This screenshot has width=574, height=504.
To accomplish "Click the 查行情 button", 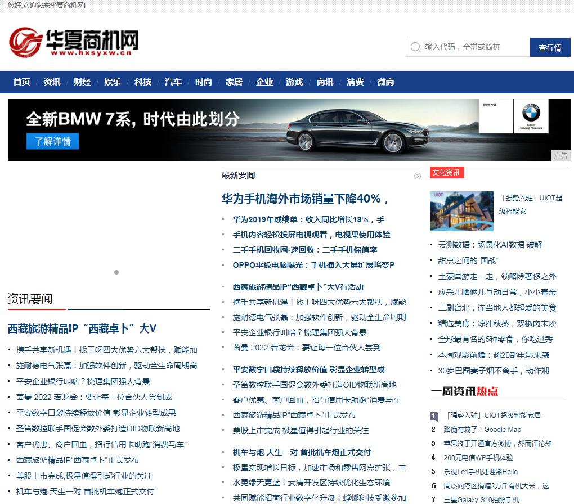I will click(550, 47).
